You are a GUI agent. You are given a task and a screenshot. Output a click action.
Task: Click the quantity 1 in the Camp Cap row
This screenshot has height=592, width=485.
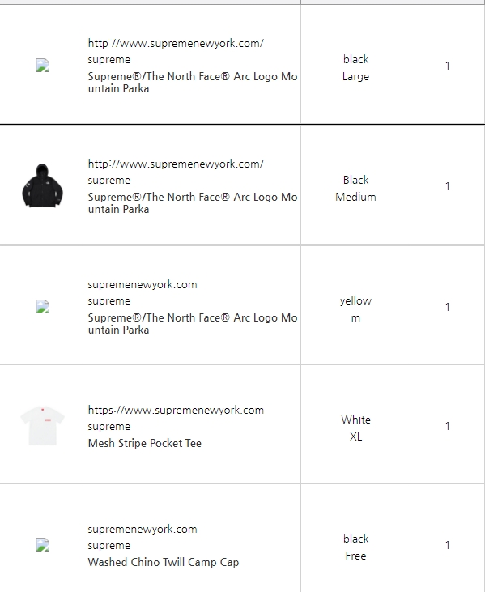pyautogui.click(x=447, y=545)
